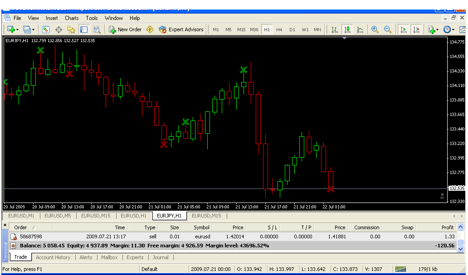Click the Zoom In magnifier

375,29
